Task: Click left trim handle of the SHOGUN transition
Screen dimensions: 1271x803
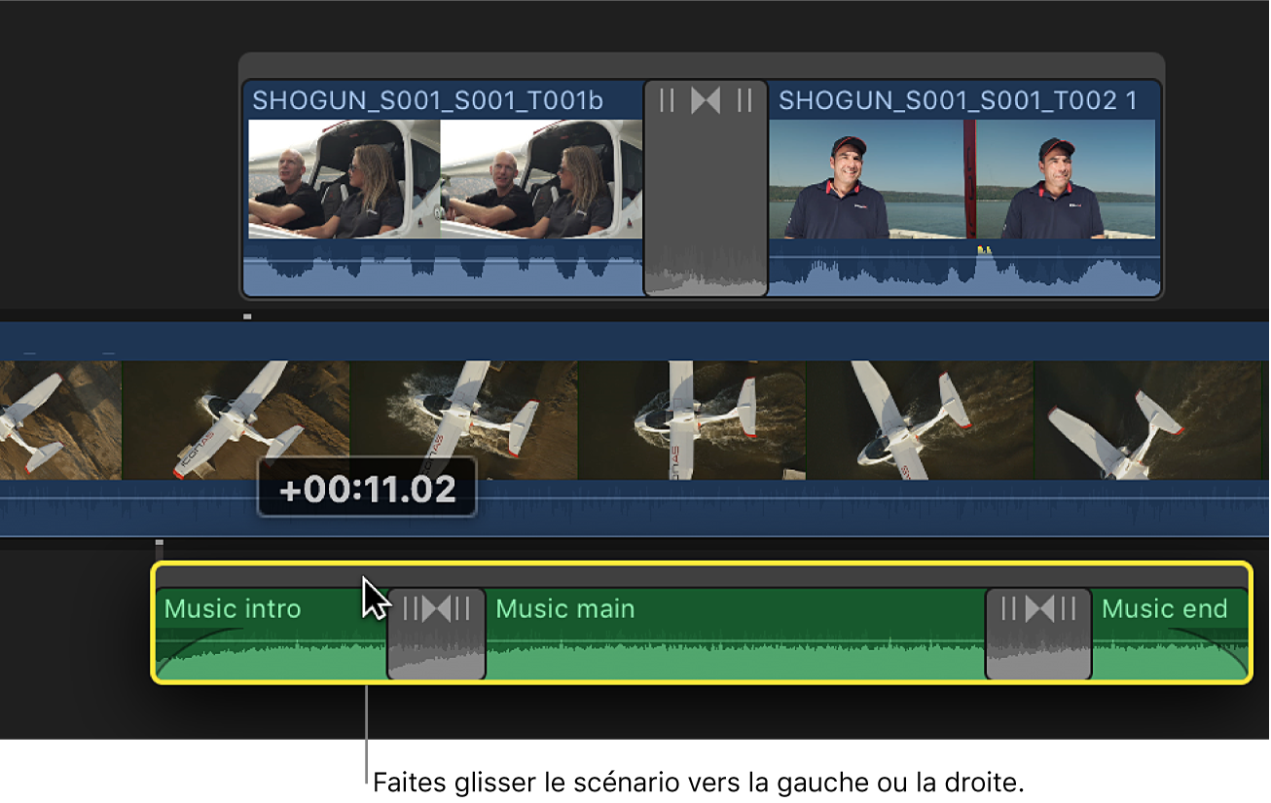Action: [668, 100]
